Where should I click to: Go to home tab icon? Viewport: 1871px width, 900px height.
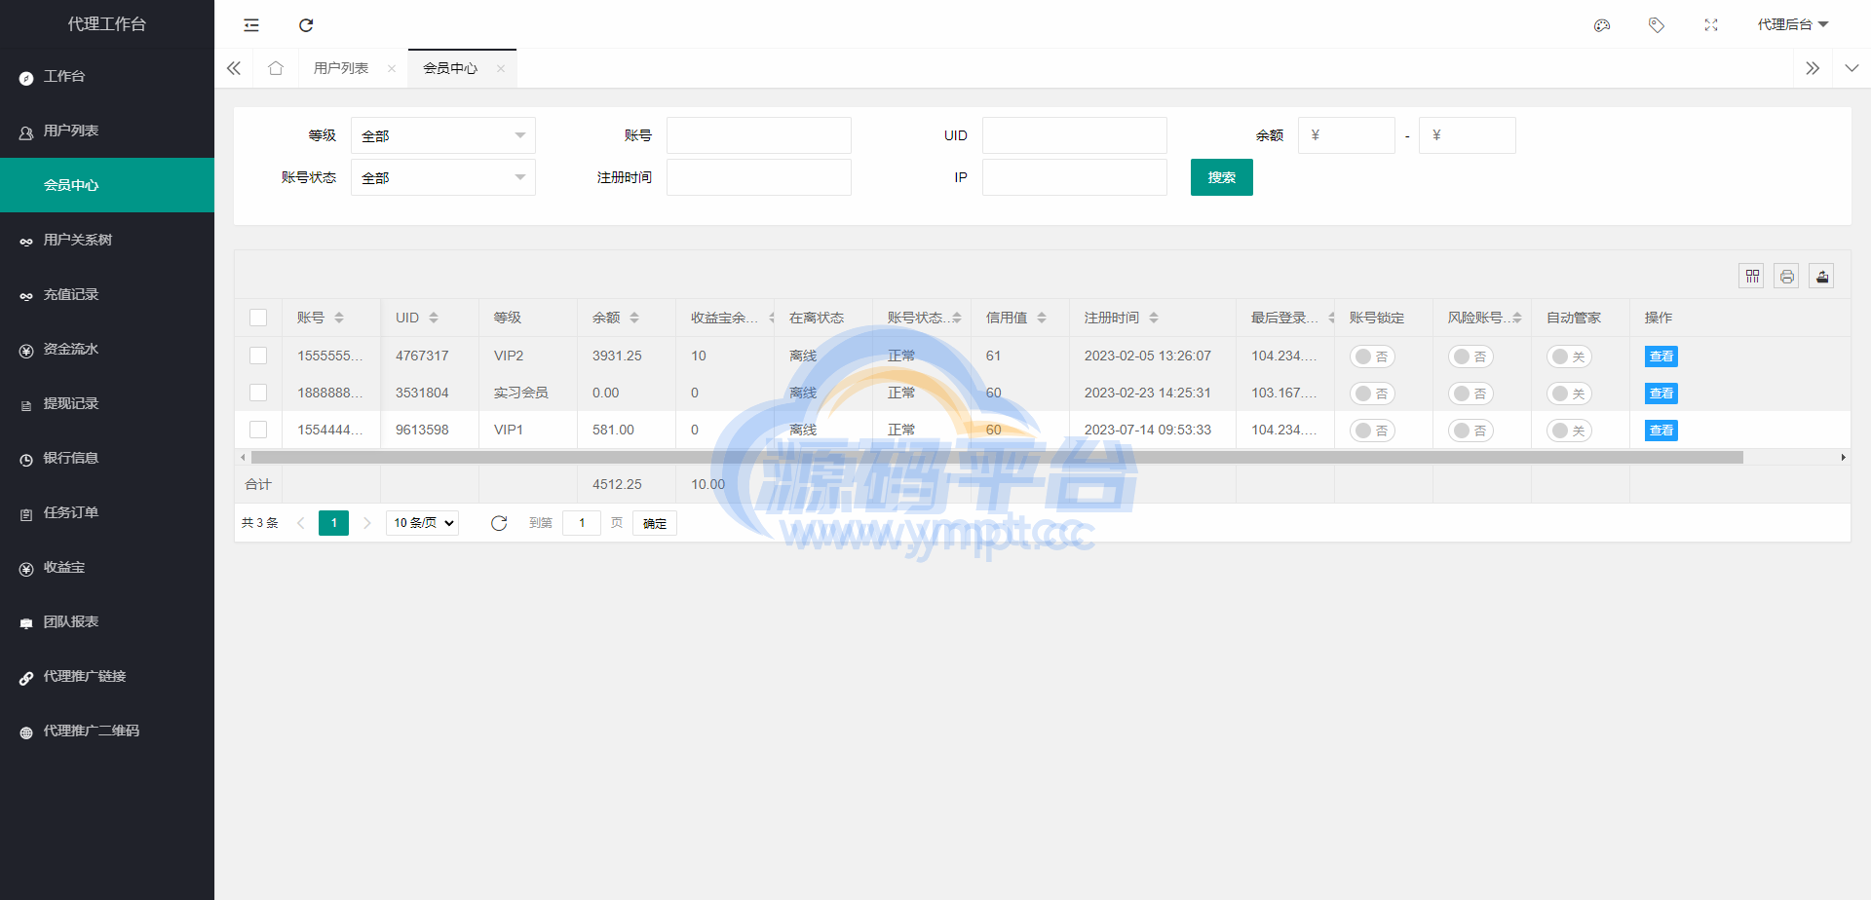pos(276,68)
